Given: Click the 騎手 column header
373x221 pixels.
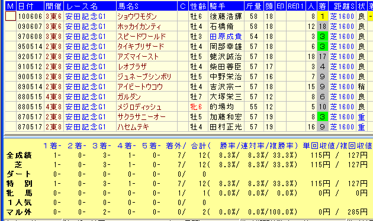Looking at the screenshot, I should click(x=226, y=6).
